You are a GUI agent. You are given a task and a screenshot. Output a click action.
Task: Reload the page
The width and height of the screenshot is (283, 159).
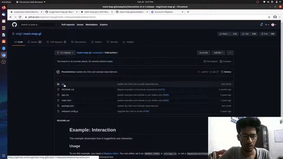[20, 17]
